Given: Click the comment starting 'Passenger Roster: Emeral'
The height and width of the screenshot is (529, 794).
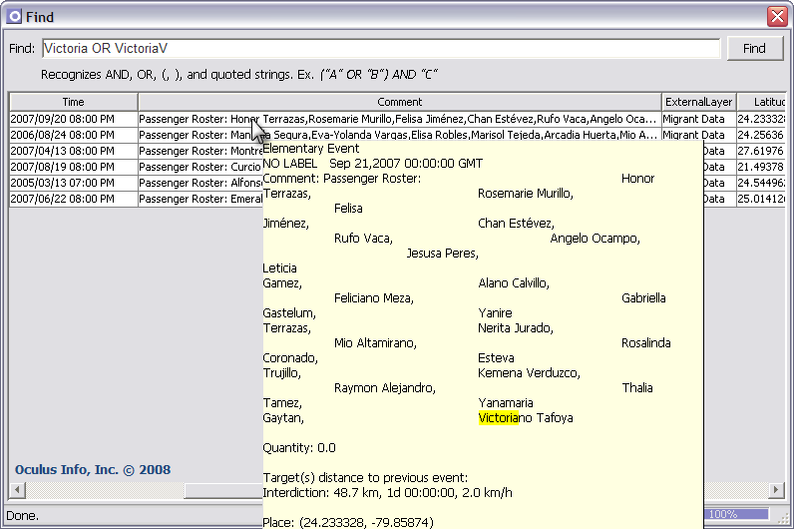Looking at the screenshot, I should click(x=200, y=199).
